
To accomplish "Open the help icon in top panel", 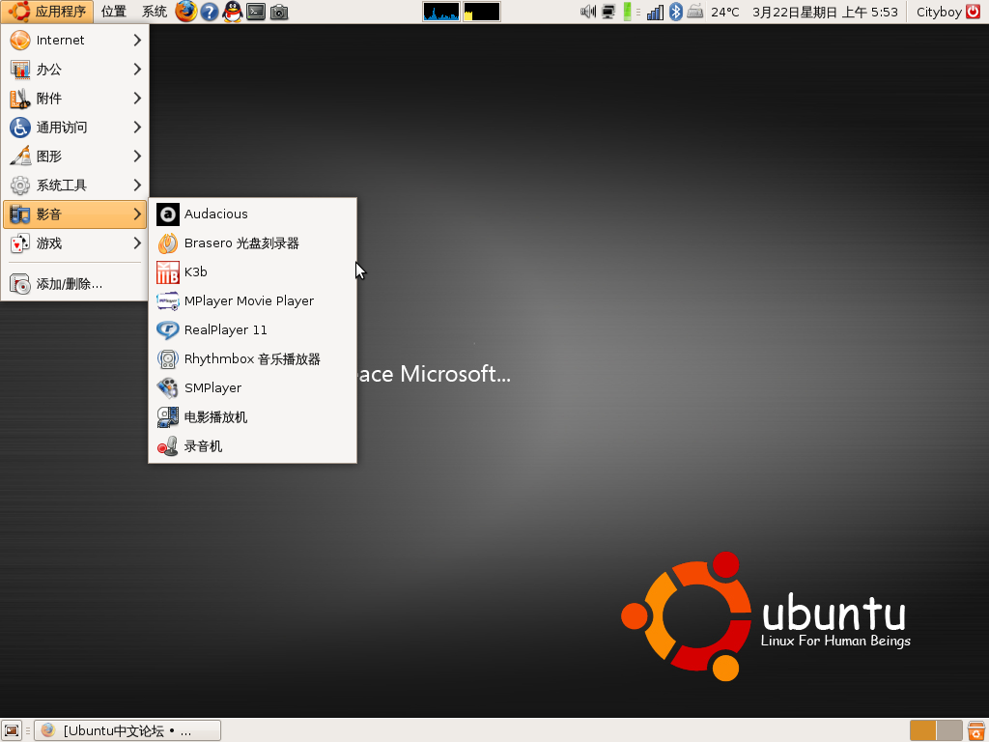I will tap(210, 12).
